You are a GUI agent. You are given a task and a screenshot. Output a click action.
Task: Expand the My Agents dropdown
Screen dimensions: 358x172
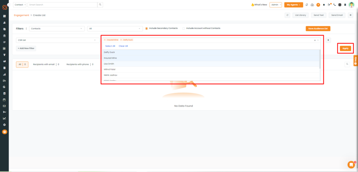[294, 5]
